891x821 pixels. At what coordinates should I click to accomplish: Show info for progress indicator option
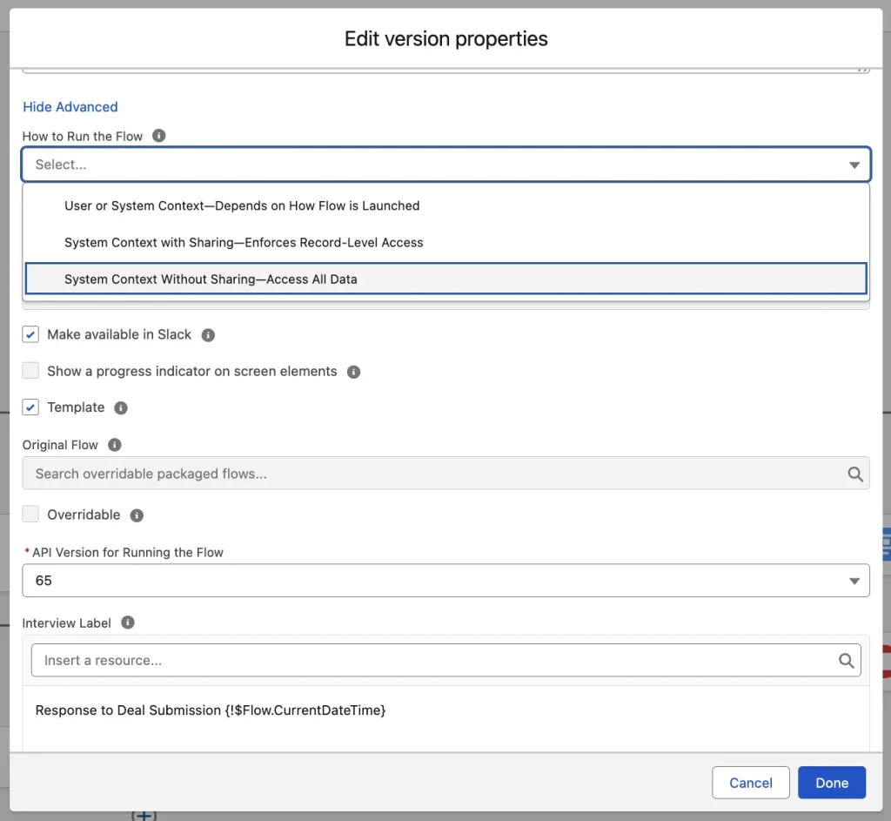pos(353,372)
